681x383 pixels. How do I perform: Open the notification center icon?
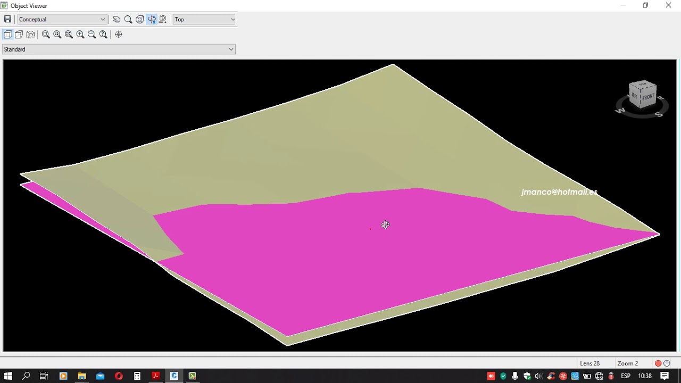(x=665, y=376)
